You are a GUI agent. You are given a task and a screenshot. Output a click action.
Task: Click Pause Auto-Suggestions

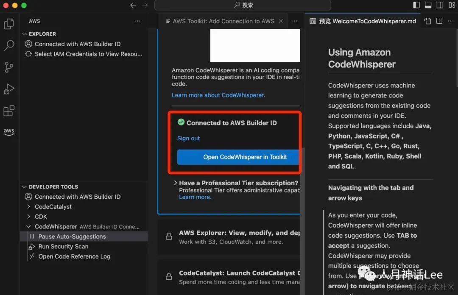pyautogui.click(x=84, y=236)
